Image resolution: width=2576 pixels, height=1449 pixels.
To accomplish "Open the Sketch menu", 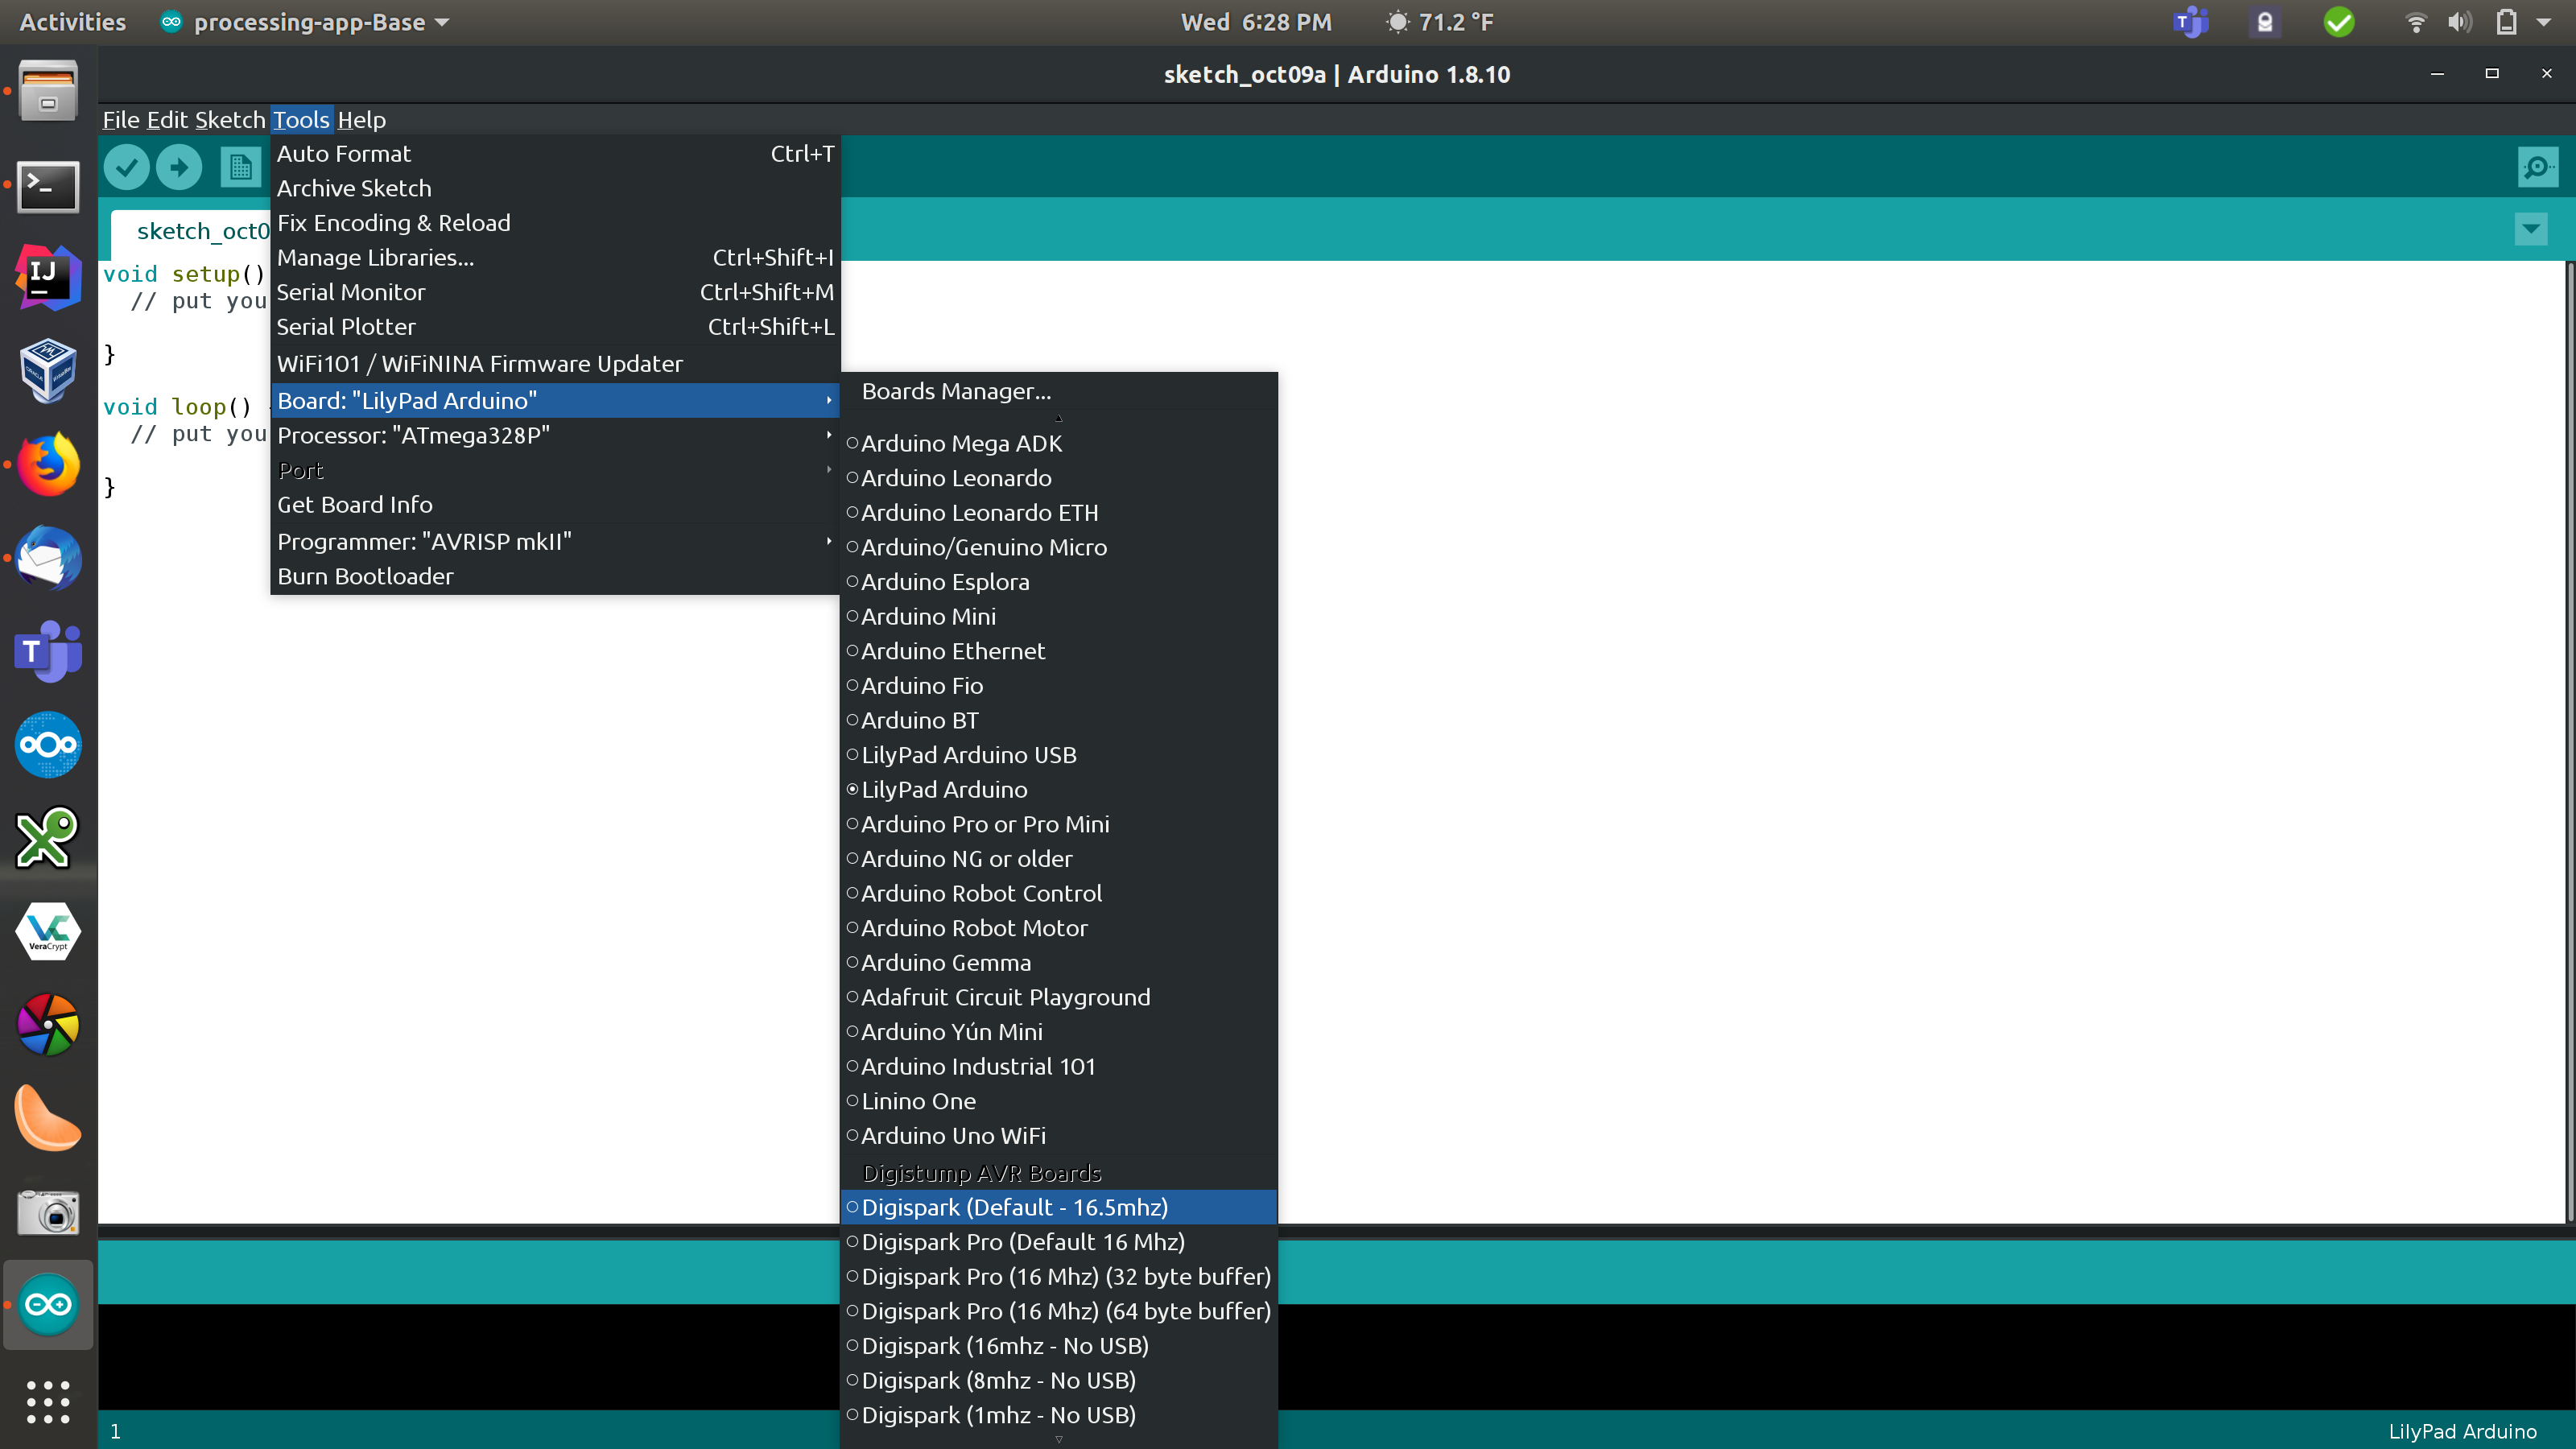I will (x=229, y=120).
